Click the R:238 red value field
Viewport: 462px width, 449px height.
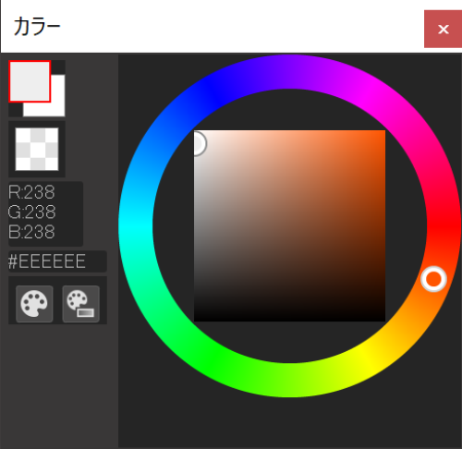31,192
